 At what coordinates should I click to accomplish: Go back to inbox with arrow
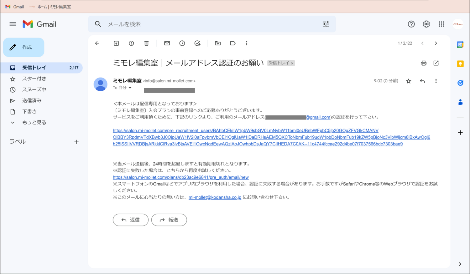pyautogui.click(x=97, y=43)
